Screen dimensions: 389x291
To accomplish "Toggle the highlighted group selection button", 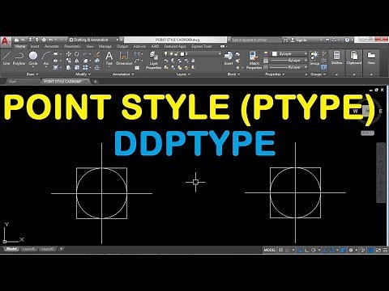I will tap(324, 67).
